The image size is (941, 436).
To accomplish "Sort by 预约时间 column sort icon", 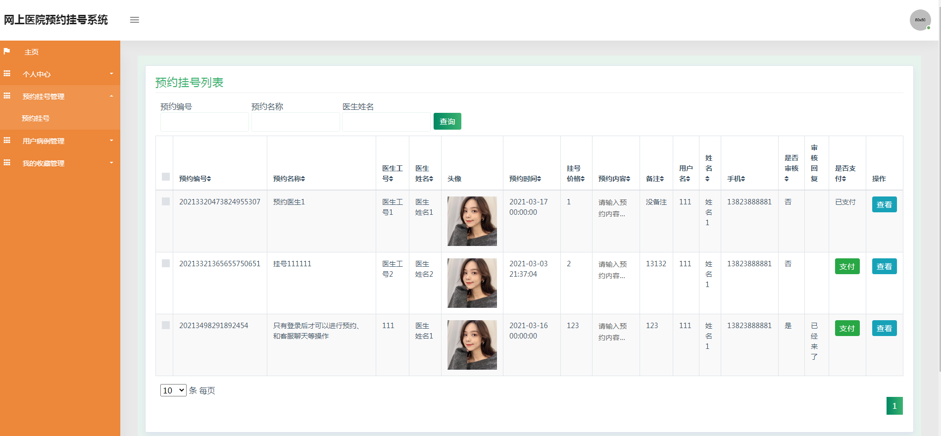I will (539, 179).
